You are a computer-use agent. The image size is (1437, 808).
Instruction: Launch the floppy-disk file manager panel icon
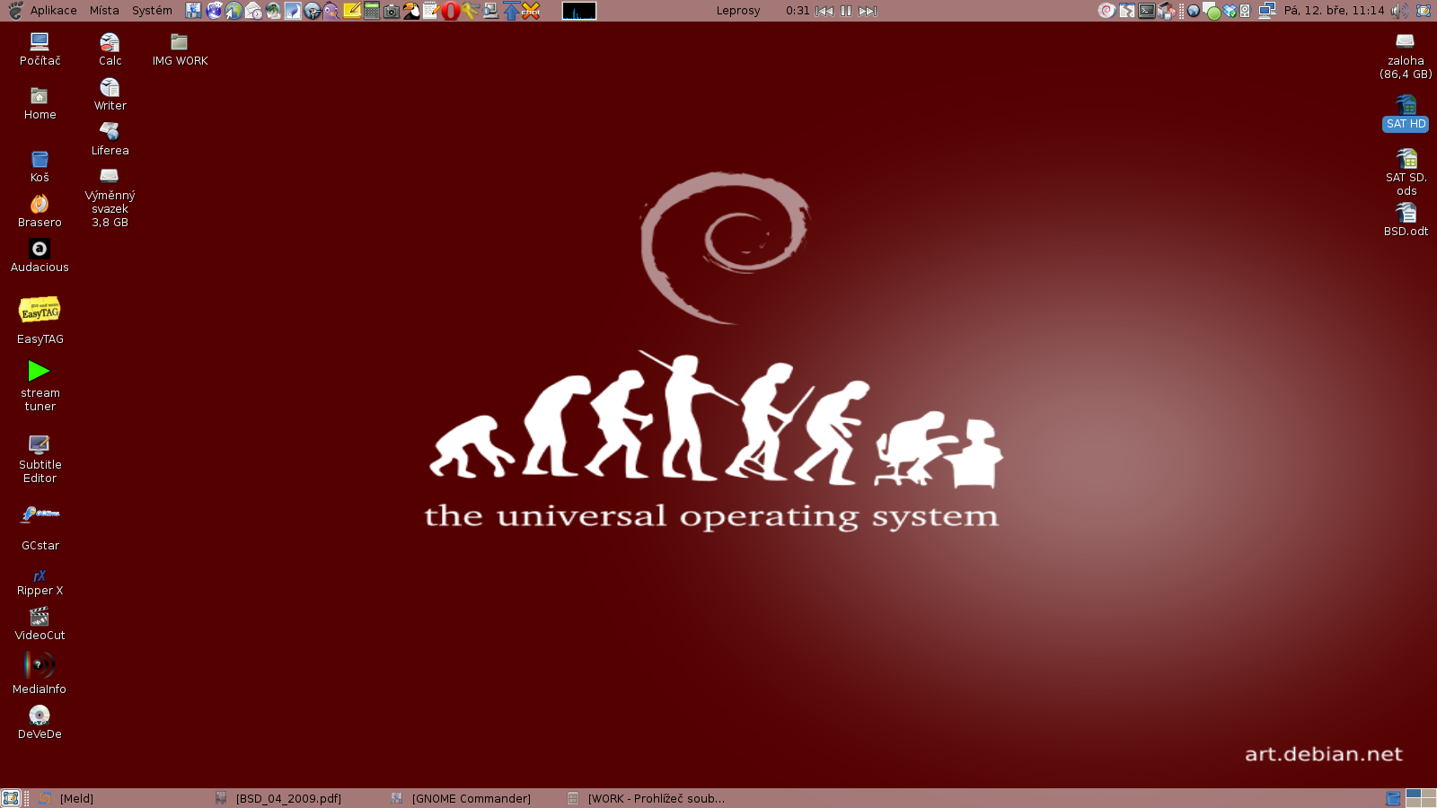pos(193,11)
